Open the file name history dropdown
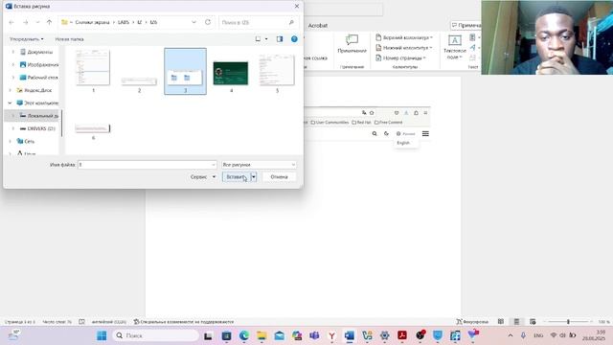Screen dimensions: 613x345 pyautogui.click(x=214, y=165)
